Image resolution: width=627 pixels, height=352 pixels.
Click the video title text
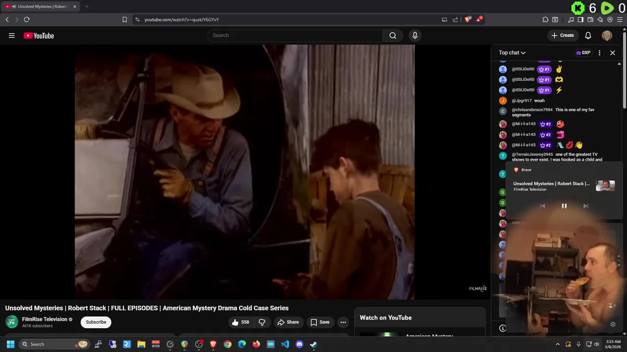point(147,308)
